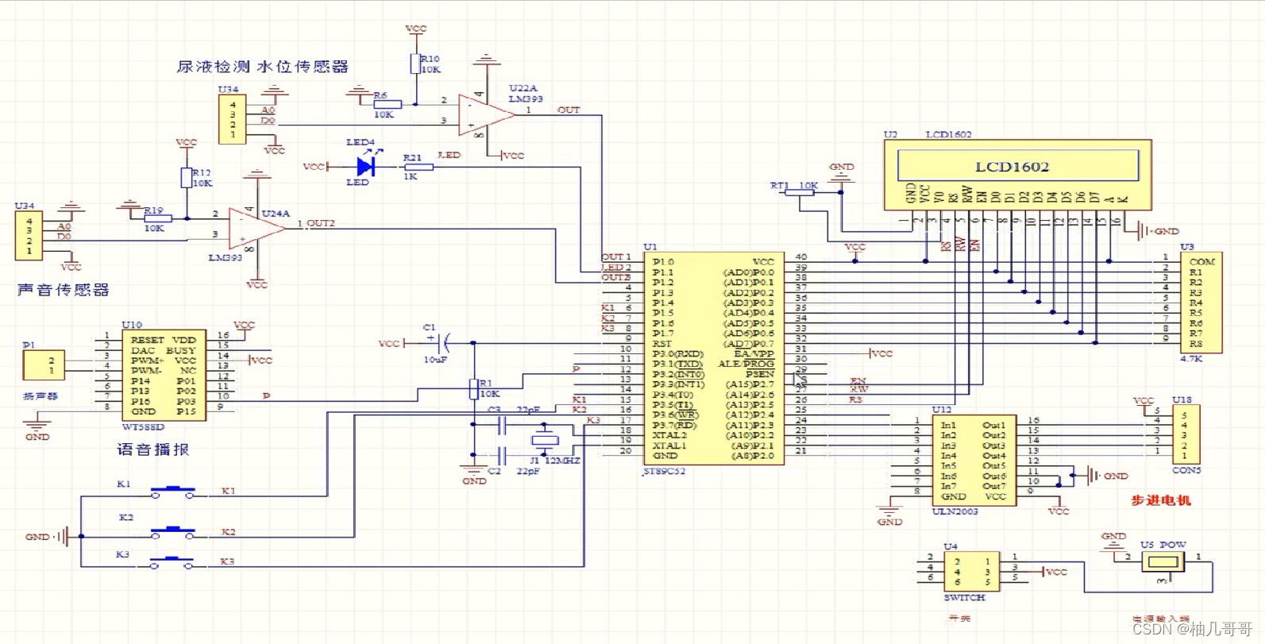
Task: Click the U3 4.7K resistor pack body
Action: pyautogui.click(x=1201, y=303)
